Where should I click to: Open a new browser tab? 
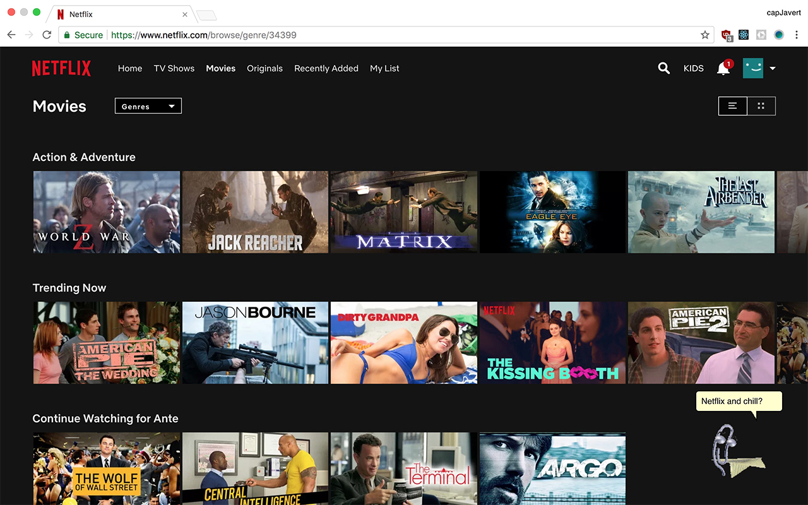[x=206, y=15]
